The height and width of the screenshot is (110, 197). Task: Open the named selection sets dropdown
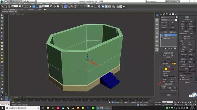(x=83, y=6)
